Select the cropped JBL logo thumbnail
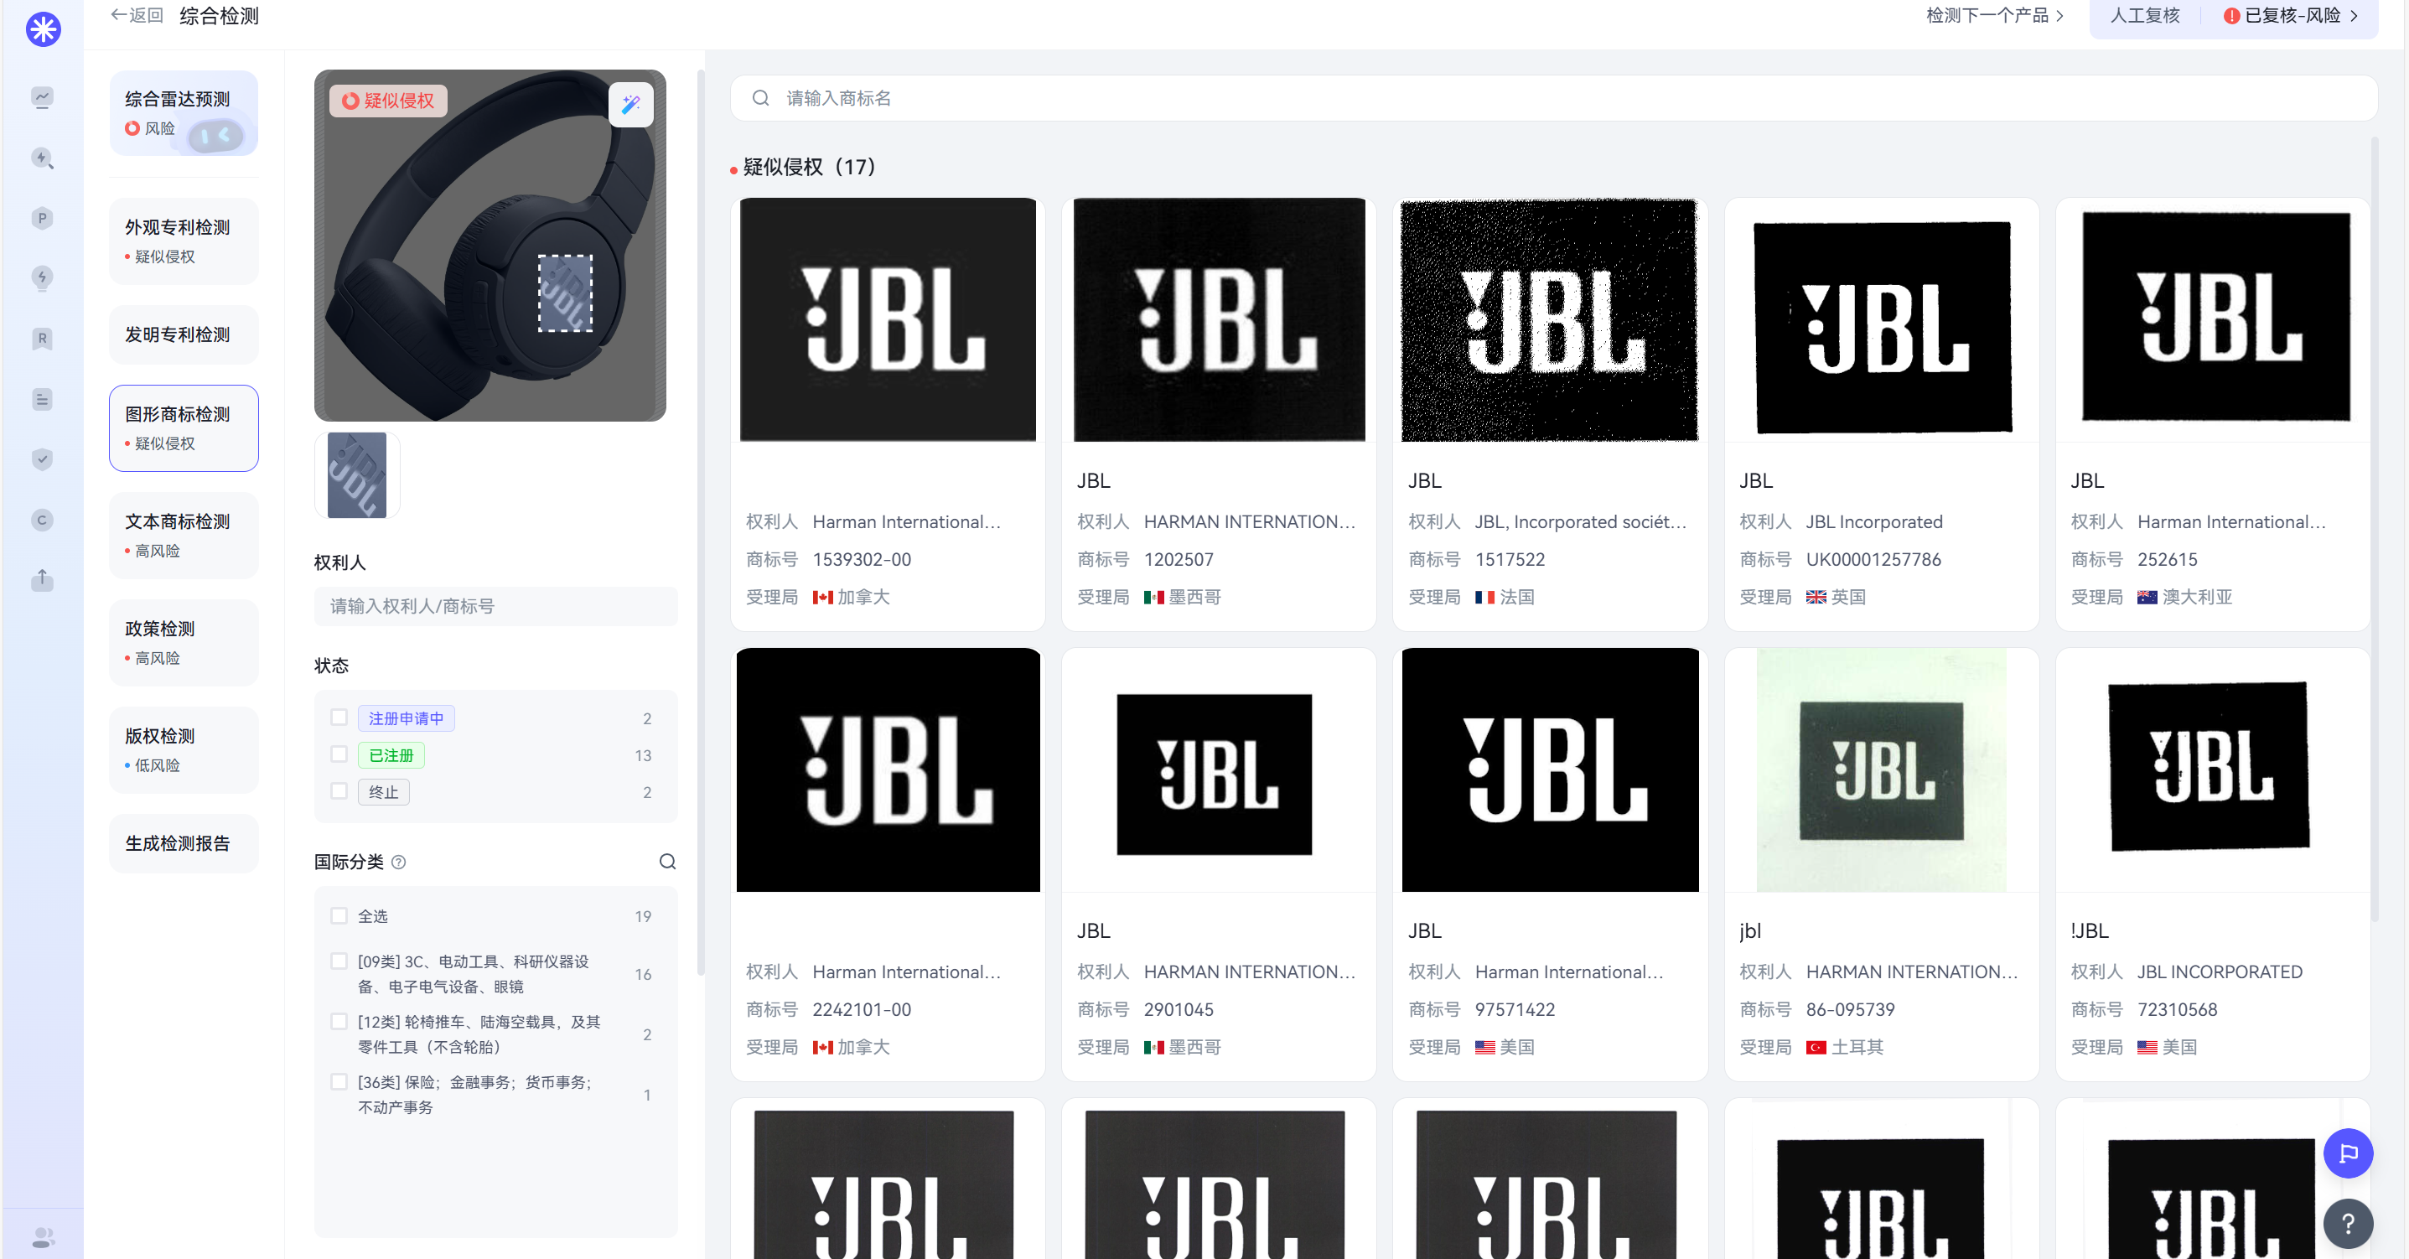Viewport: 2409px width, 1259px height. [357, 475]
